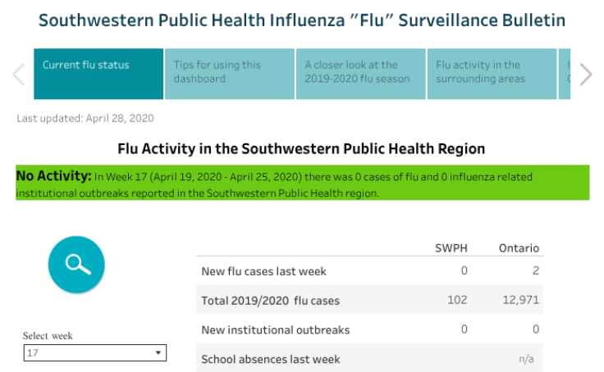Image resolution: width=604 pixels, height=372 pixels.
Task: Click the partially visible fifth story tab
Action: point(565,74)
